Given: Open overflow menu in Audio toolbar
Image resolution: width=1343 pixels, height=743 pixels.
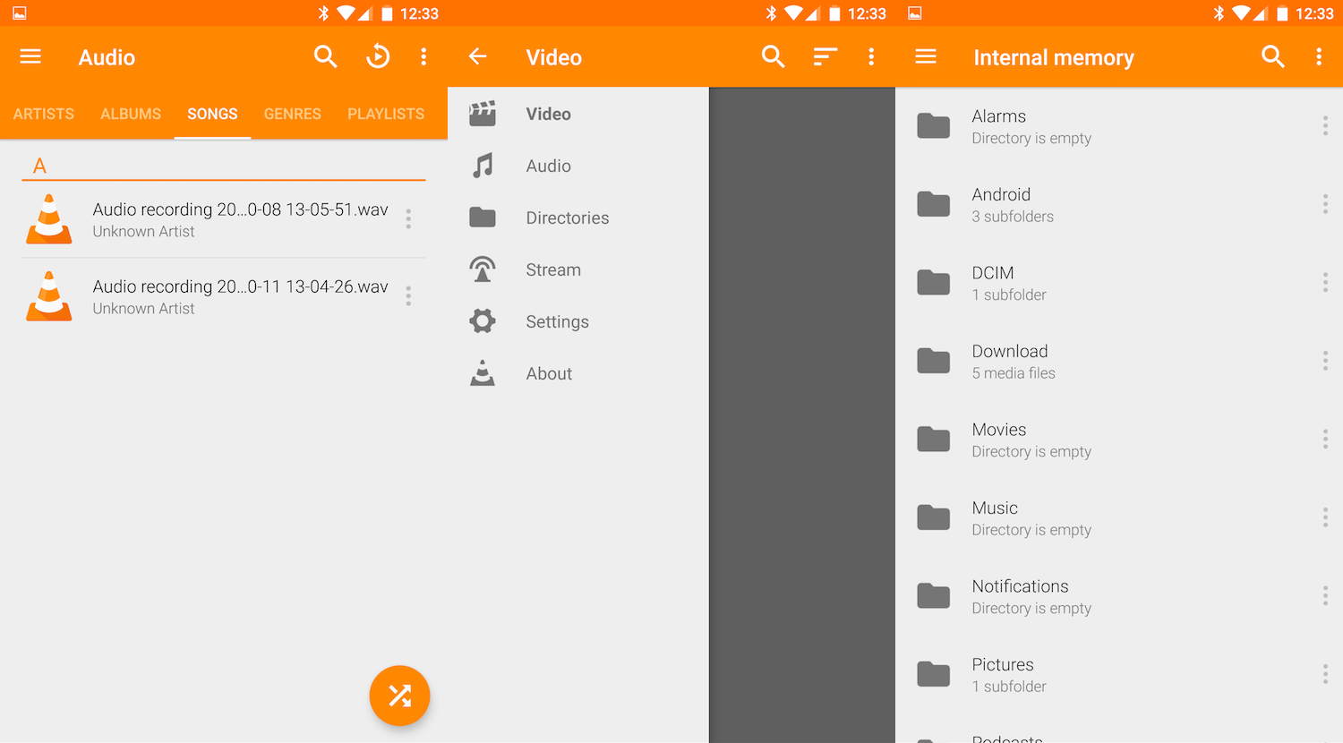Looking at the screenshot, I should (423, 57).
